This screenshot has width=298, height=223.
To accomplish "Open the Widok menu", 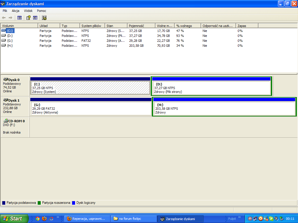I will tap(28, 11).
